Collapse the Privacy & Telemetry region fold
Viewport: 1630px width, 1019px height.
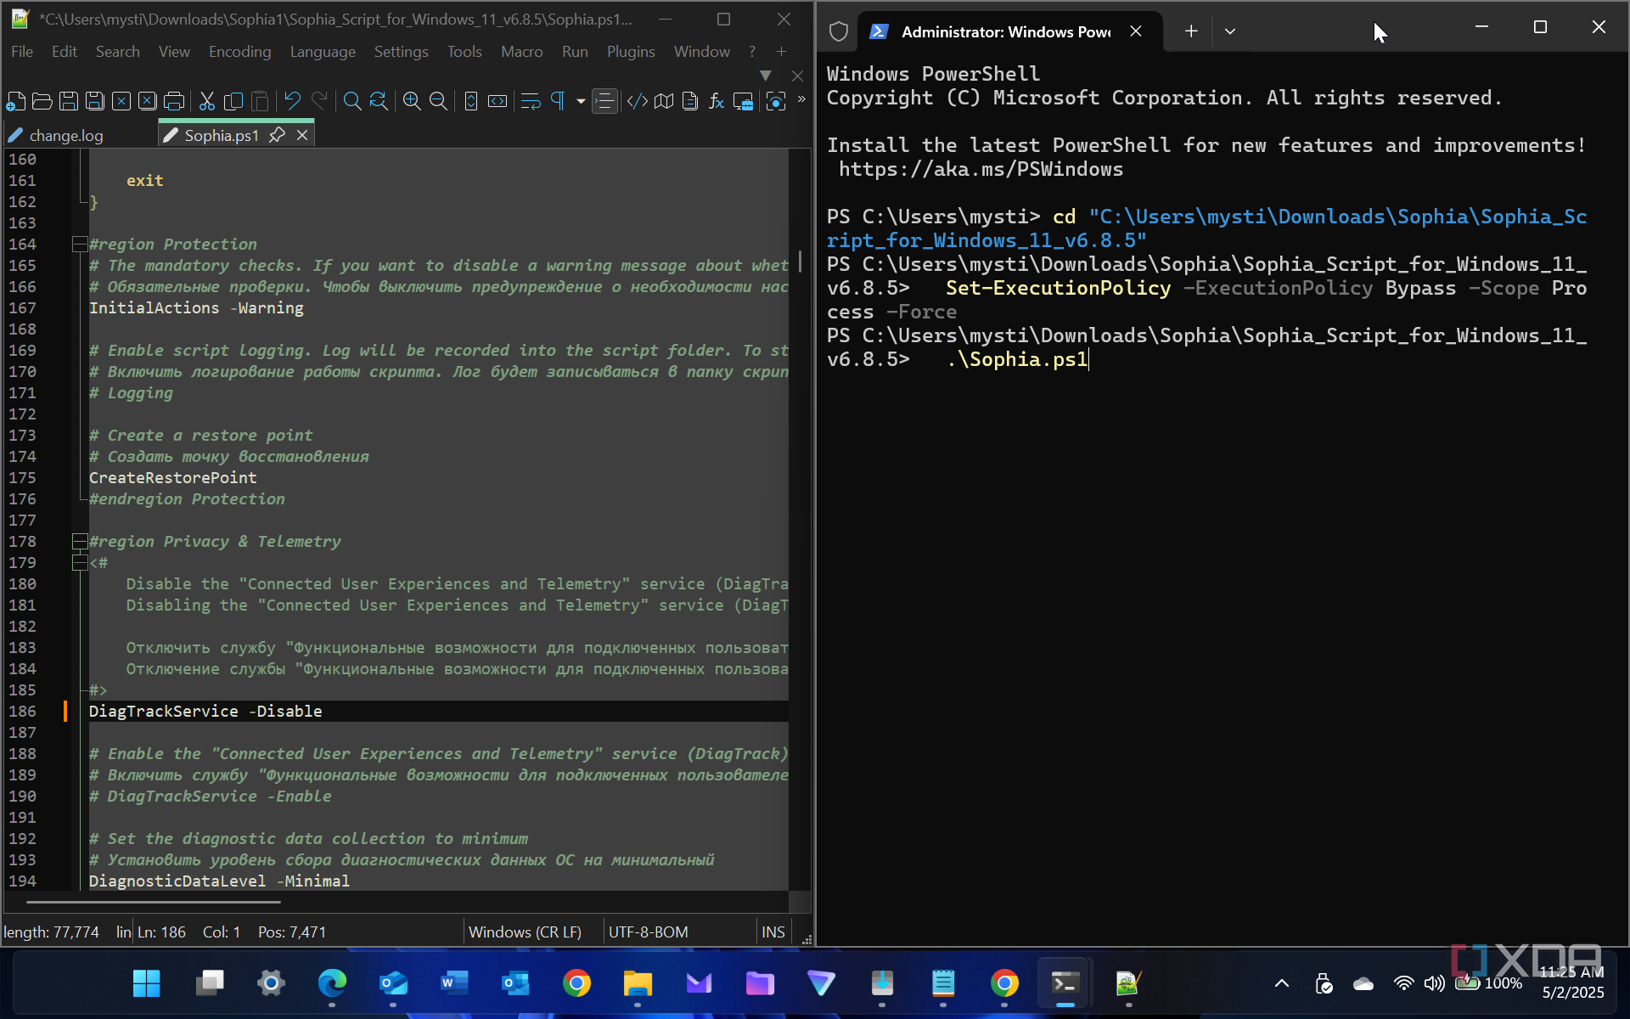pyautogui.click(x=80, y=541)
